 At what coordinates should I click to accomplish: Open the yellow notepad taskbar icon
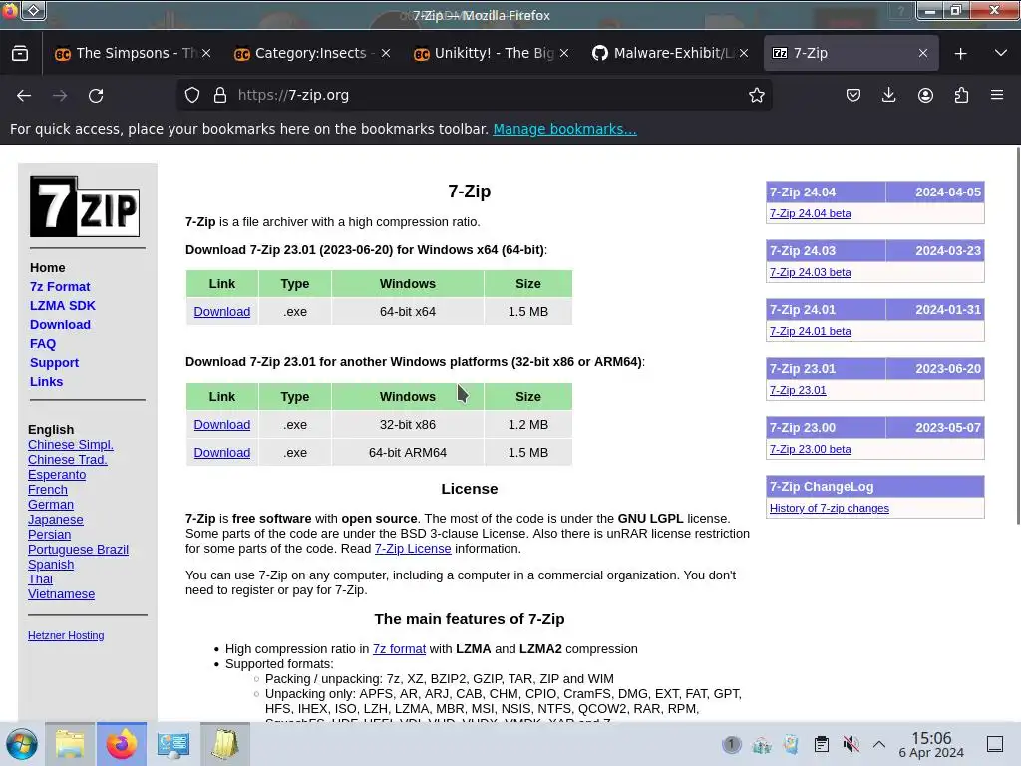point(225,744)
